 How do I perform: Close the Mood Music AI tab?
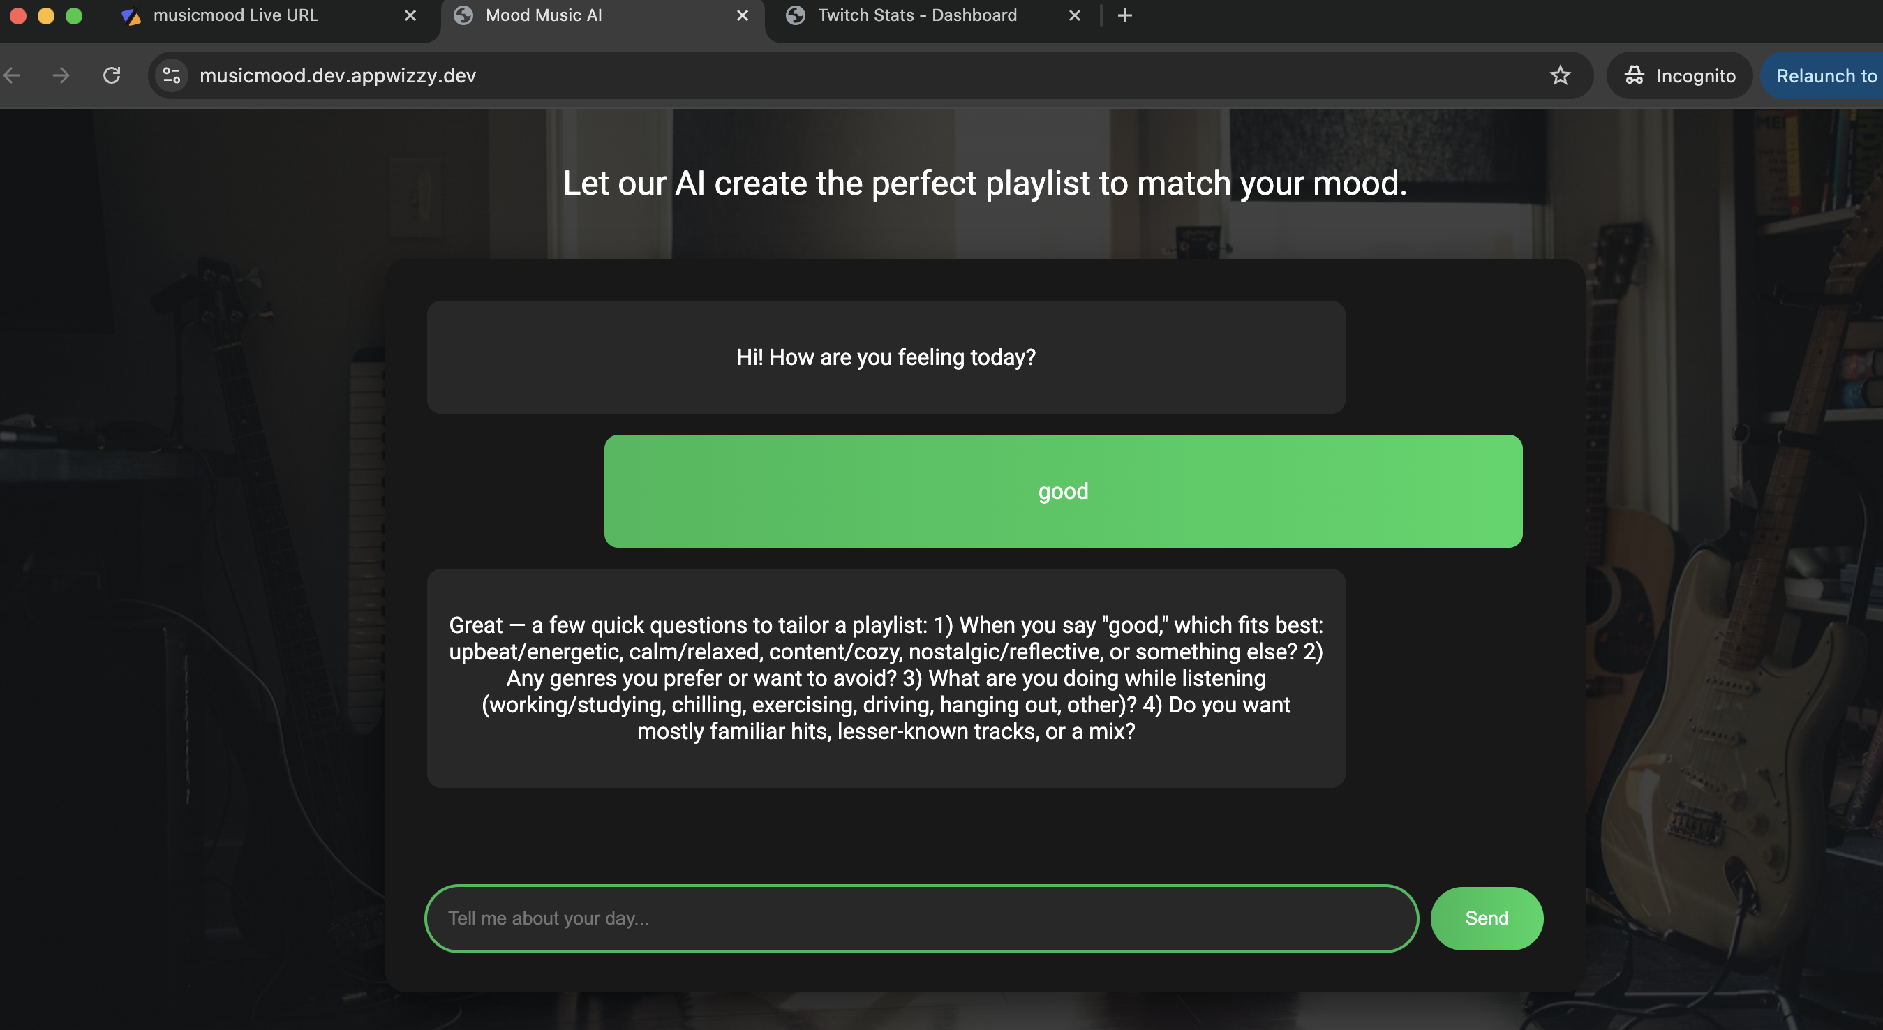coord(742,15)
